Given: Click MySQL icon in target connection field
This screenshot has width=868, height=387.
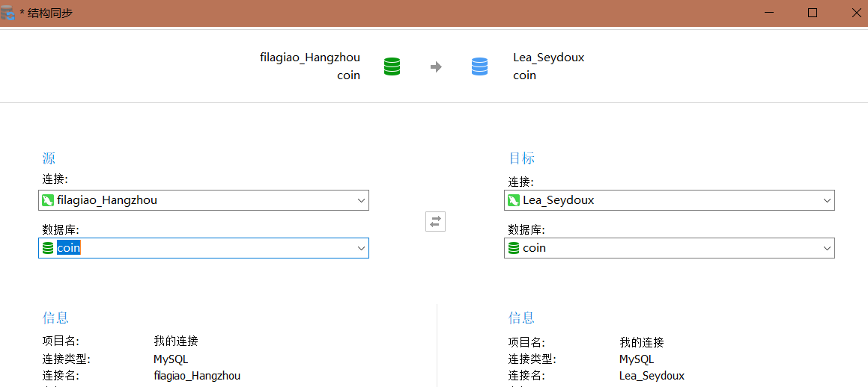Looking at the screenshot, I should point(514,200).
